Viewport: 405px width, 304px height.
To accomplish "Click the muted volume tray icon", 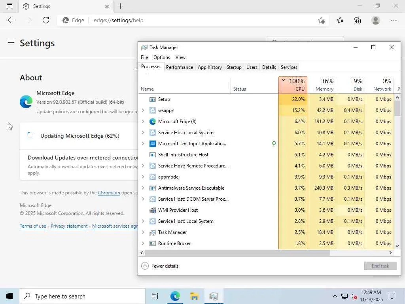I will (x=354, y=296).
